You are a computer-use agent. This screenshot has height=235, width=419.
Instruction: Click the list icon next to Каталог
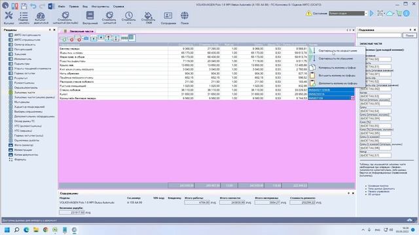tap(24, 18)
